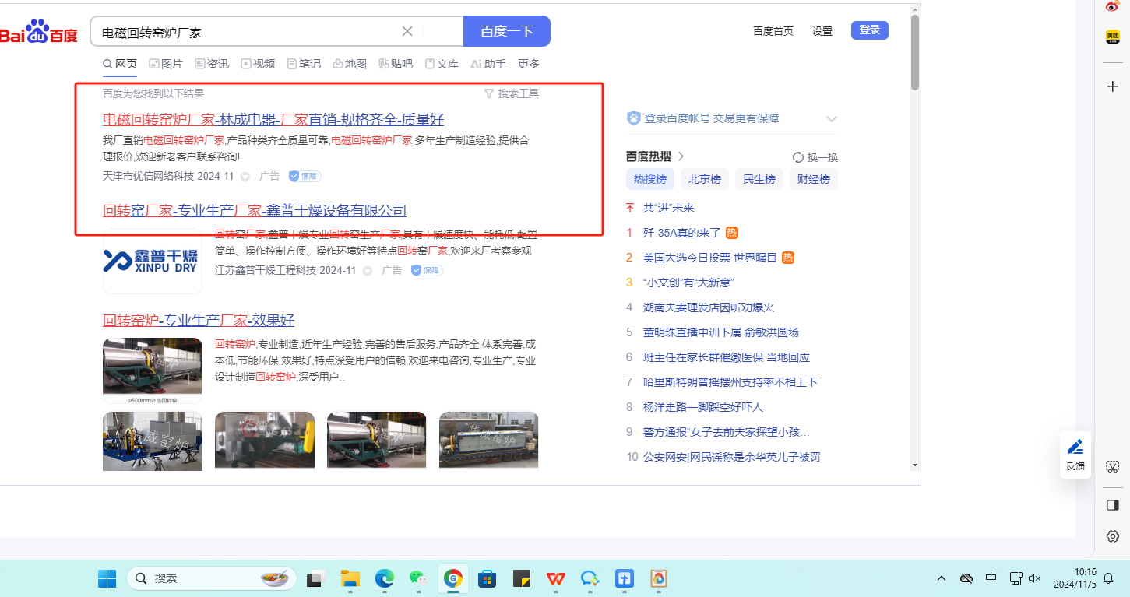Open the 搜索工具 filter options
This screenshot has height=597, width=1130.
(x=512, y=93)
